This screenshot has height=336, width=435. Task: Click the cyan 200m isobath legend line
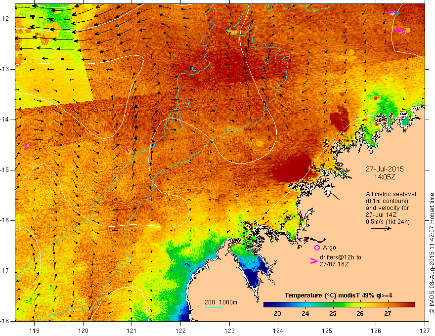coord(213,307)
